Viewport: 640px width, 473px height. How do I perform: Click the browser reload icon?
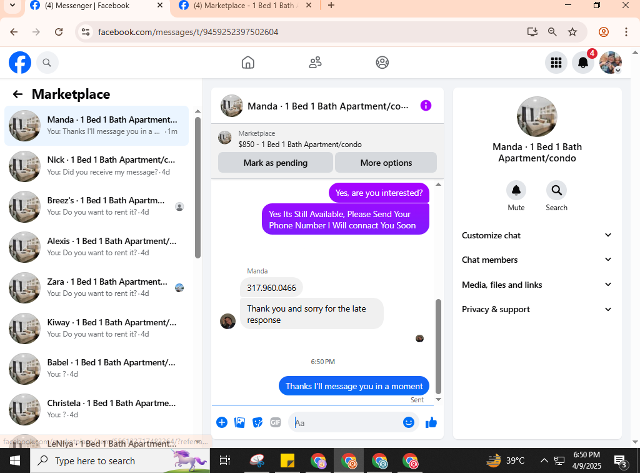pyautogui.click(x=59, y=32)
